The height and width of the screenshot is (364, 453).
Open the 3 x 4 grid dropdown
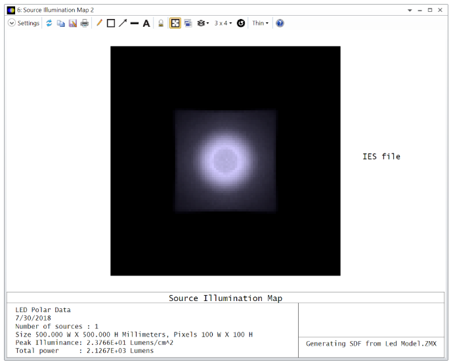[x=223, y=23]
